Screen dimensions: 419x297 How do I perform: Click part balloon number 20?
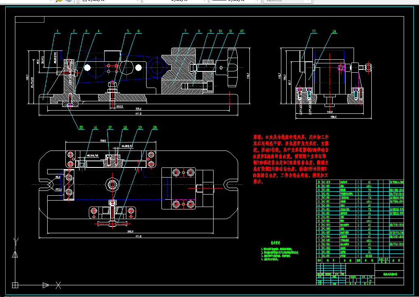154,128
